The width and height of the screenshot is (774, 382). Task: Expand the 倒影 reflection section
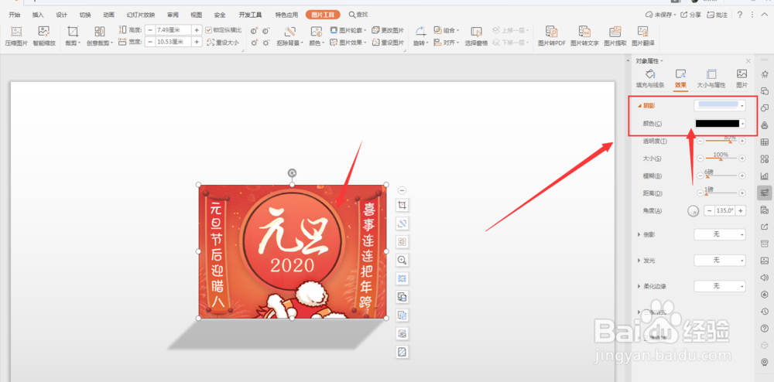point(639,234)
